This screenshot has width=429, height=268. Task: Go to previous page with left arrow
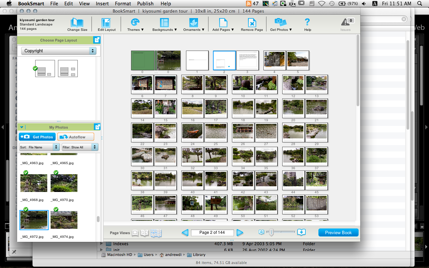tap(185, 232)
